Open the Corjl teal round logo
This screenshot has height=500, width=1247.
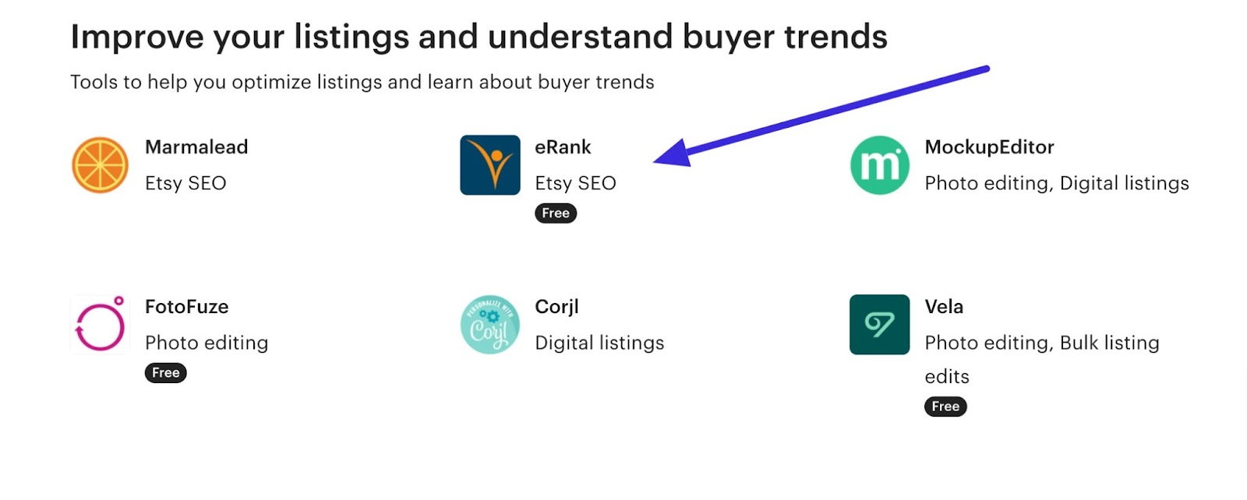pos(489,325)
